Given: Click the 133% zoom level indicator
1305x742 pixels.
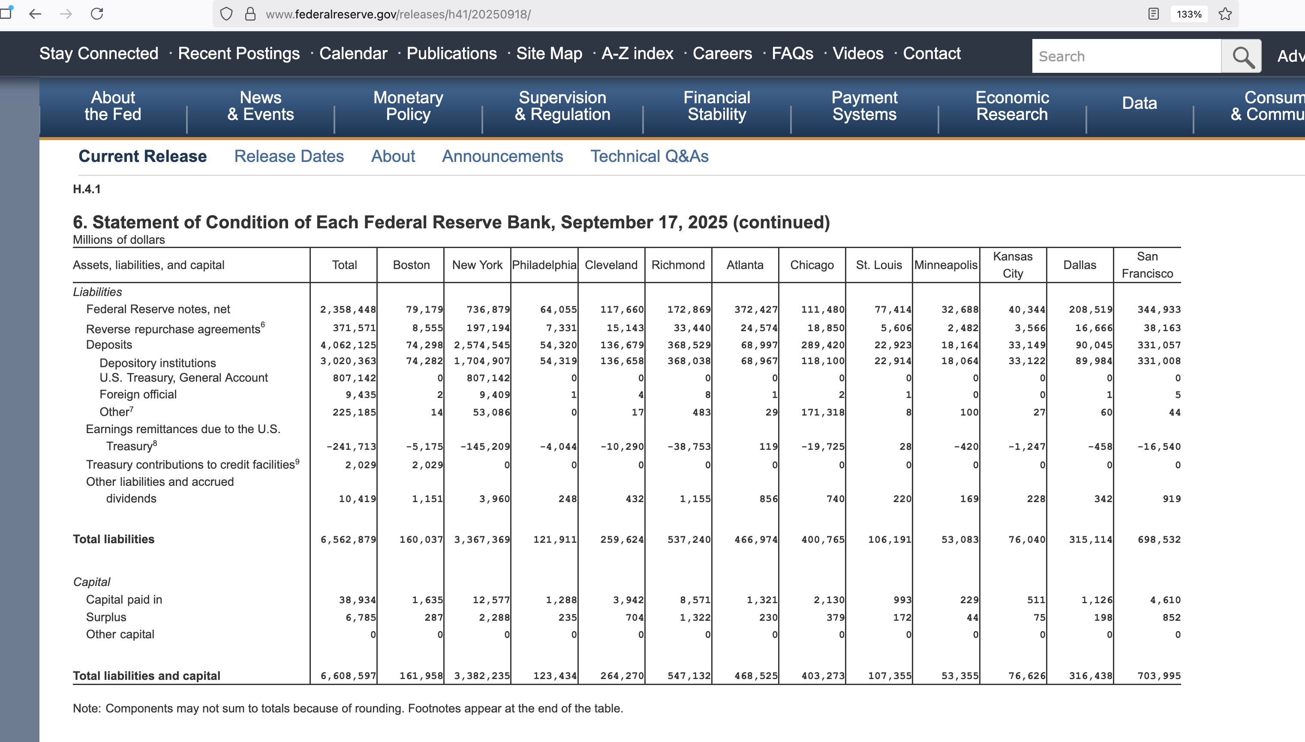Looking at the screenshot, I should 1189,14.
